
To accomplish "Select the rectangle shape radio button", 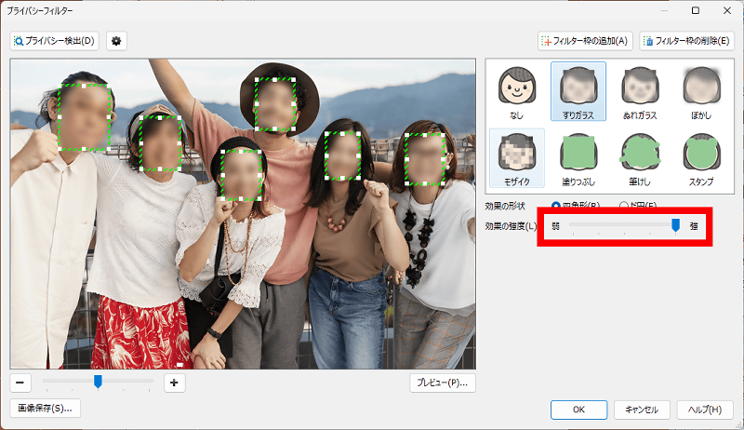I will pyautogui.click(x=557, y=205).
